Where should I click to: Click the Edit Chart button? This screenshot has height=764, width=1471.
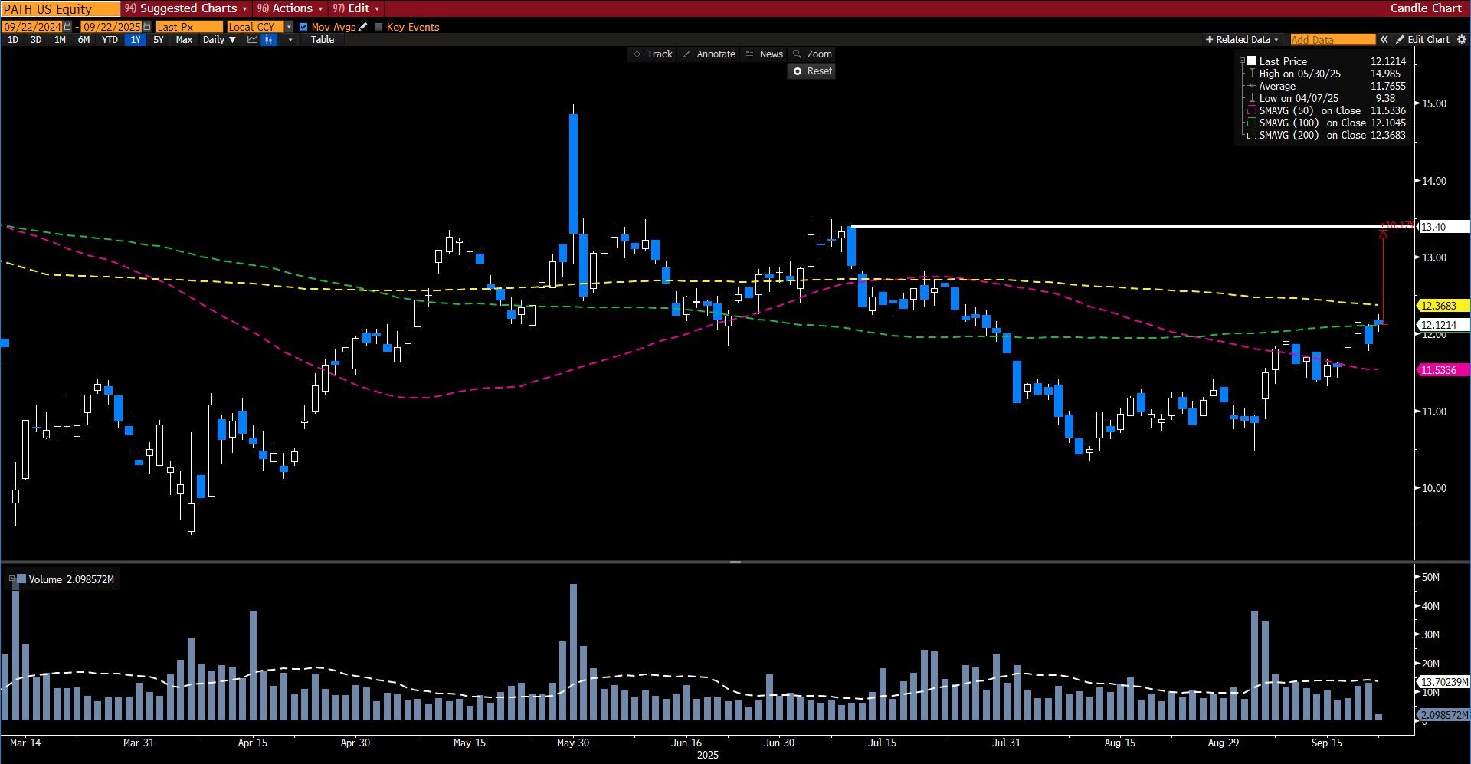[1423, 40]
